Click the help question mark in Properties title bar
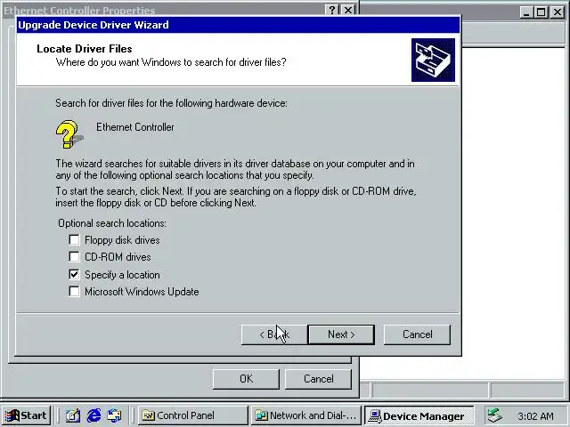The height and width of the screenshot is (427, 570). [332, 10]
